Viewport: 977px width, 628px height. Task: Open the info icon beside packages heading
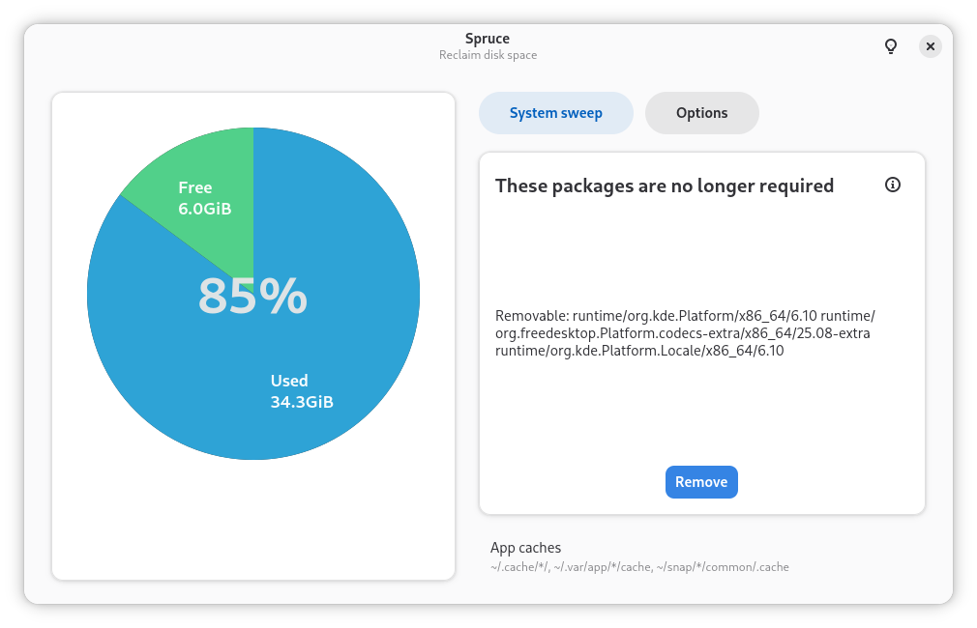[x=892, y=185]
